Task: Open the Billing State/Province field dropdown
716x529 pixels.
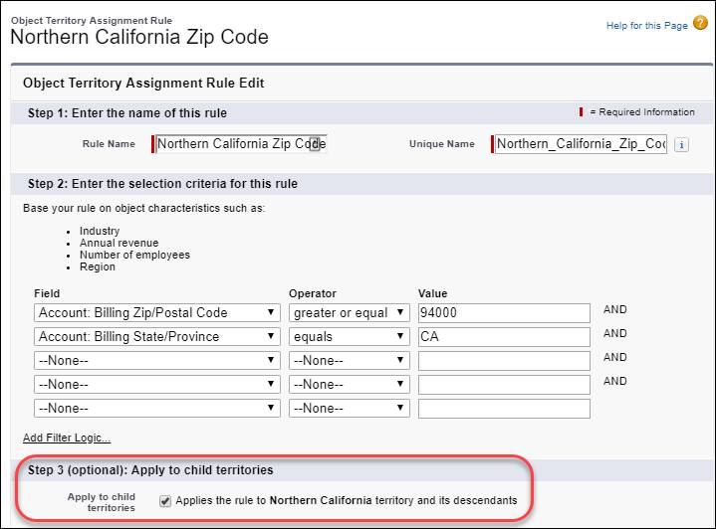Action: coord(157,336)
